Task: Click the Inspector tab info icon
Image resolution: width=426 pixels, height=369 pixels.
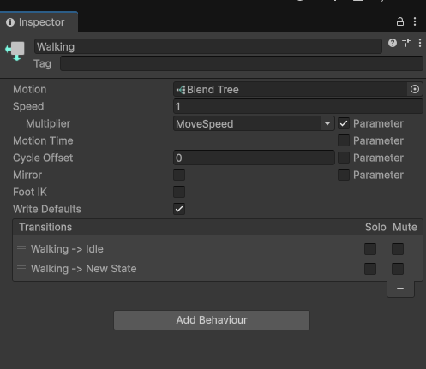Action: (x=10, y=22)
